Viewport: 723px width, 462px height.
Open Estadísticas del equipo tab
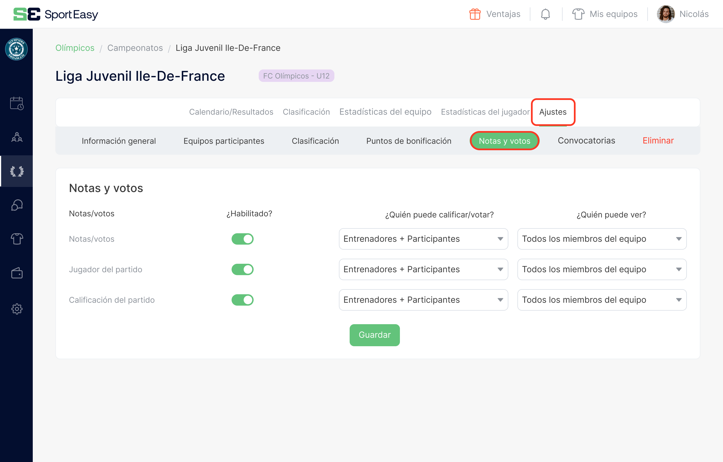pos(385,112)
